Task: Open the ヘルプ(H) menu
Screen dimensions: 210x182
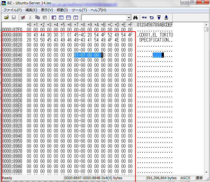Action: click(x=98, y=10)
